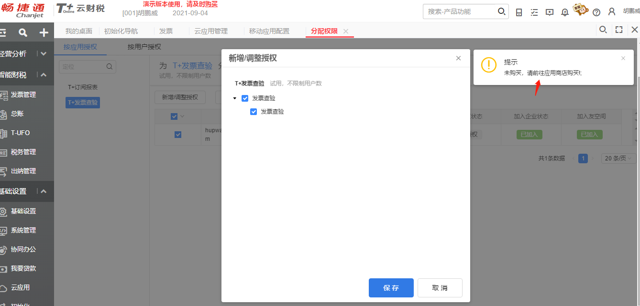Close the 新增/调整授权 dialog
The height and width of the screenshot is (306, 640).
click(458, 58)
